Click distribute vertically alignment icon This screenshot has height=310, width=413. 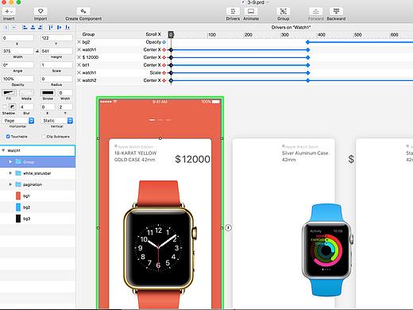[14, 27]
